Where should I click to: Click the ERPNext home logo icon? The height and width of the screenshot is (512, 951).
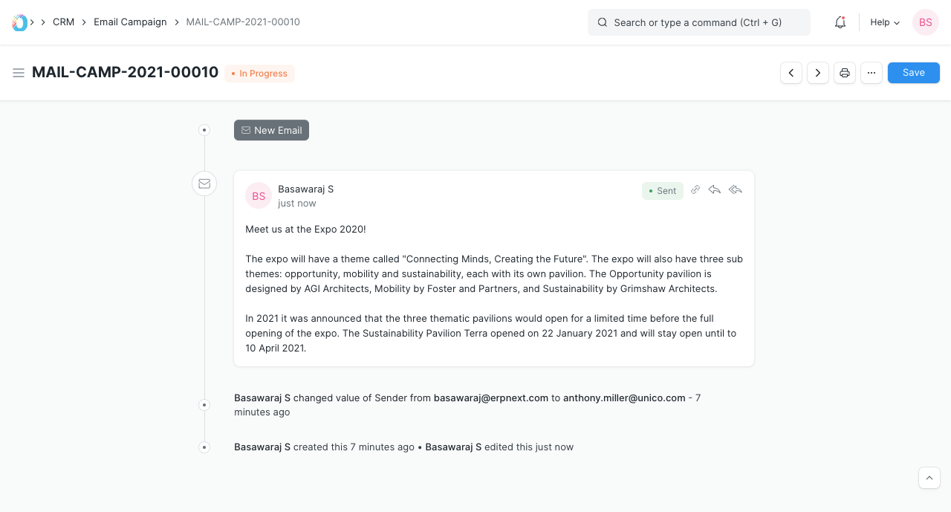(x=20, y=22)
